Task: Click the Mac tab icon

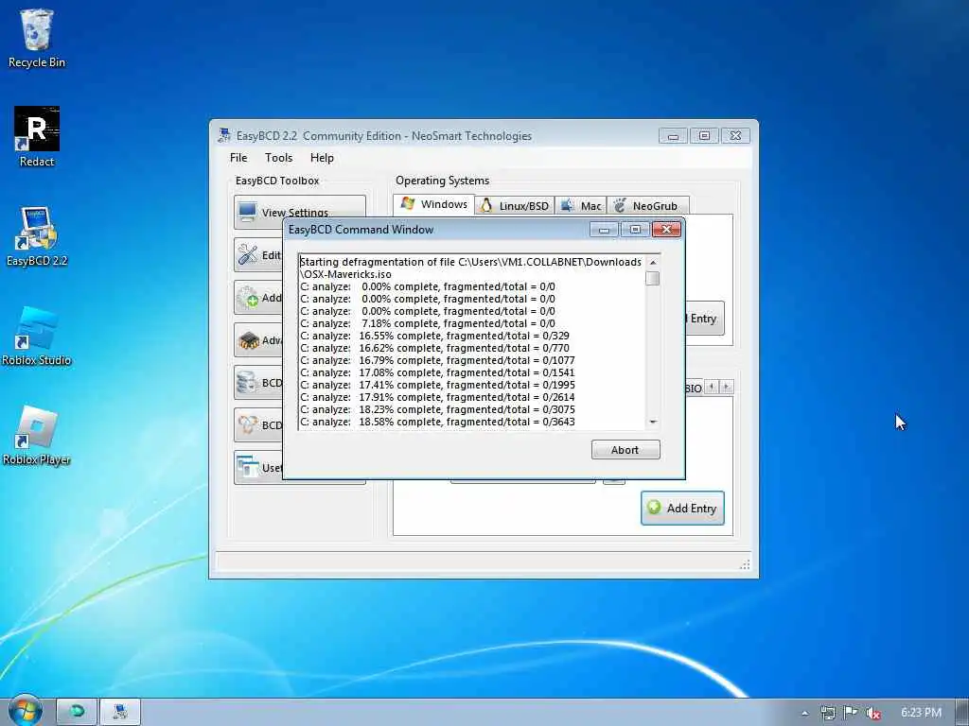Action: 567,205
